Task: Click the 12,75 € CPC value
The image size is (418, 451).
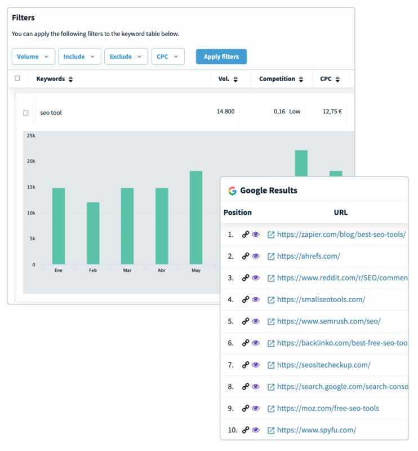Action: 332,111
